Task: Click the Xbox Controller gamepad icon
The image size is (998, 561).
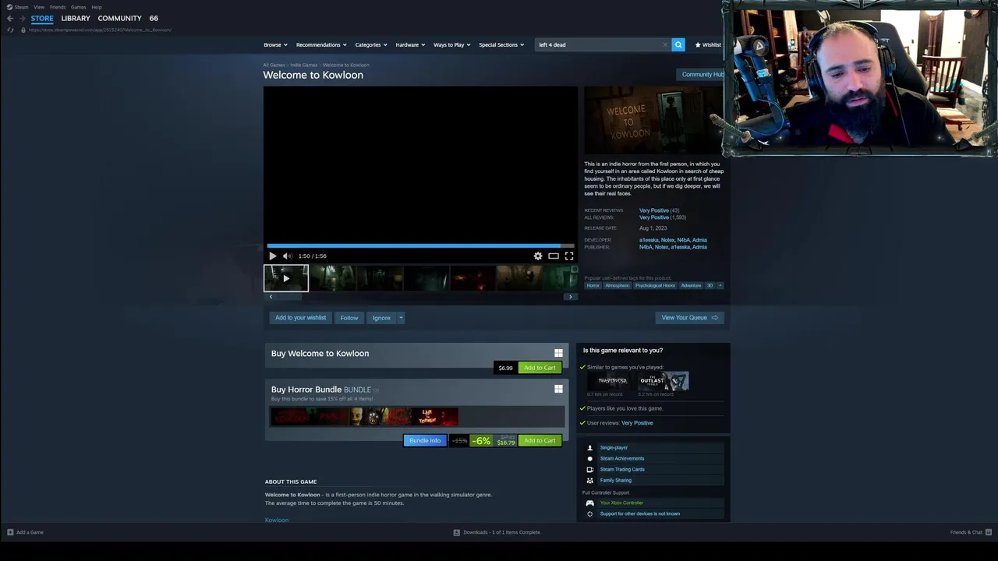Action: click(589, 503)
